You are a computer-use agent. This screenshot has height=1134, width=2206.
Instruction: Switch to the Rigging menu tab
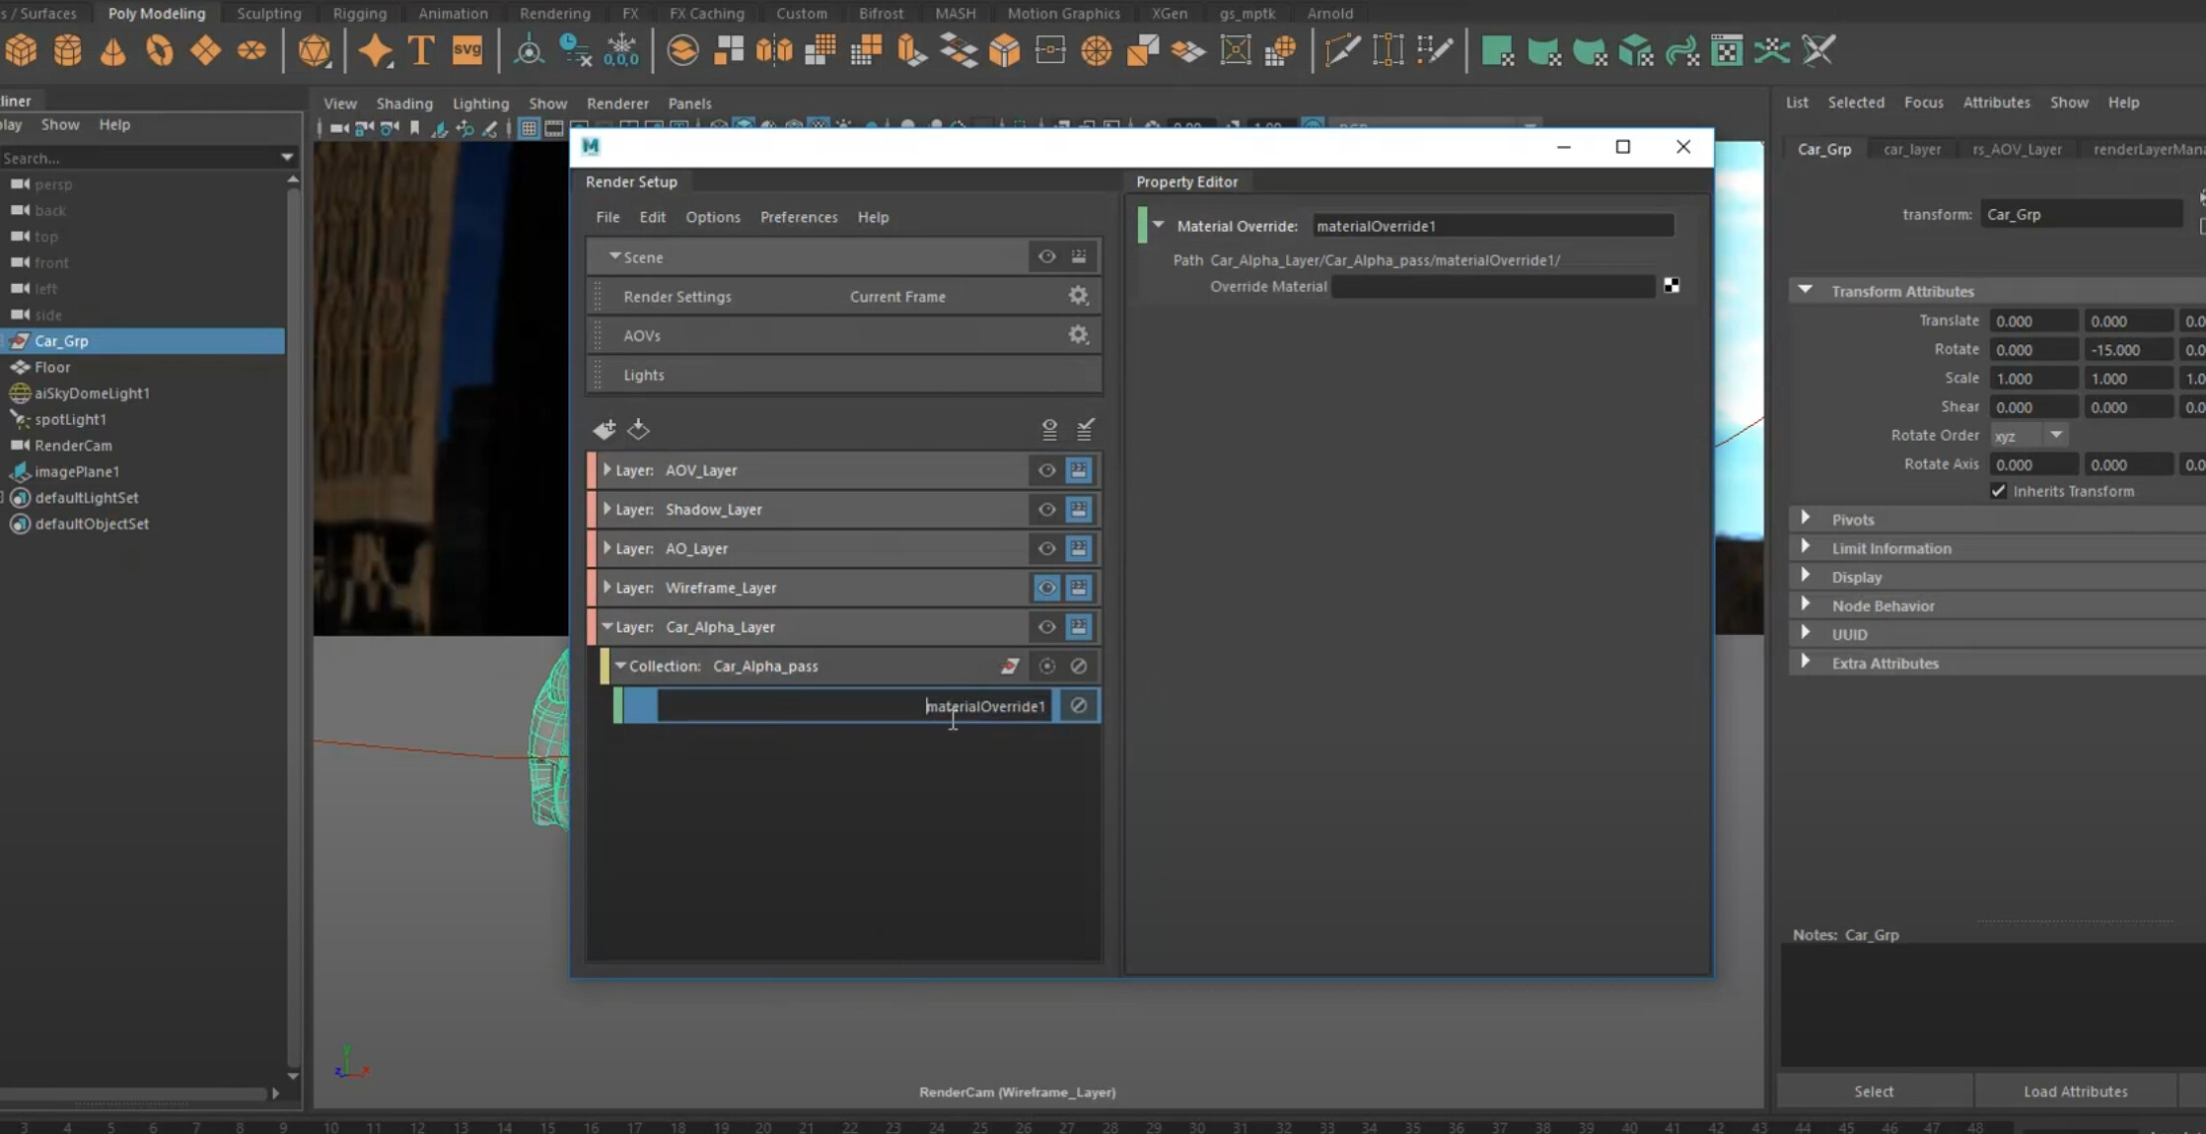[x=359, y=13]
